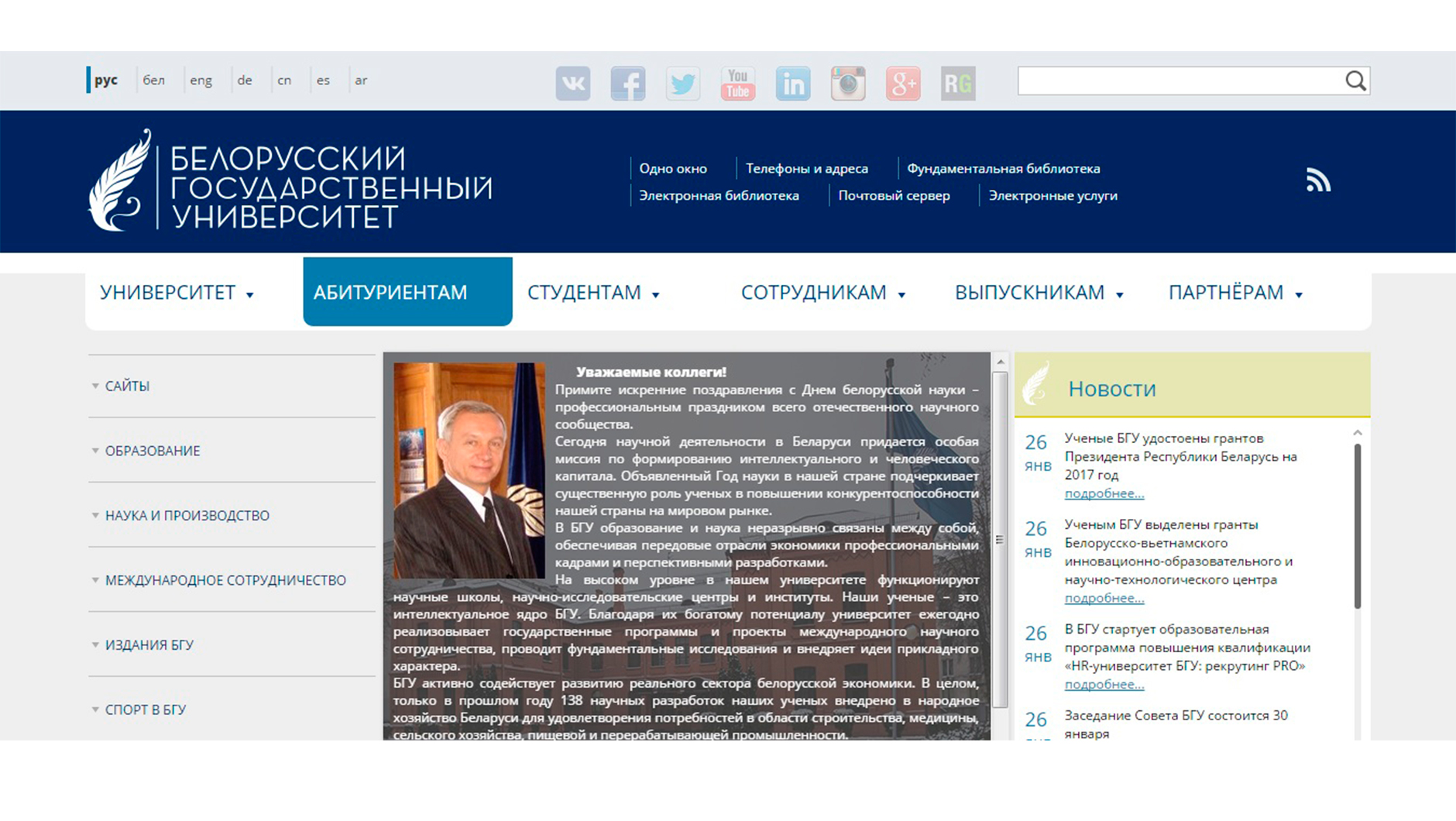
Task: Open the СОТРУДНИКАМ menu
Action: (x=813, y=292)
